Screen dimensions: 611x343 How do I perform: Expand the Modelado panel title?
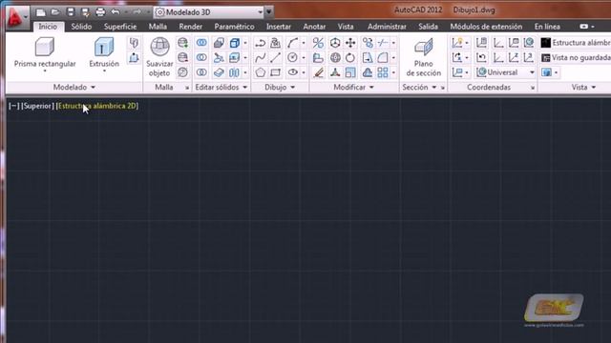tap(74, 87)
